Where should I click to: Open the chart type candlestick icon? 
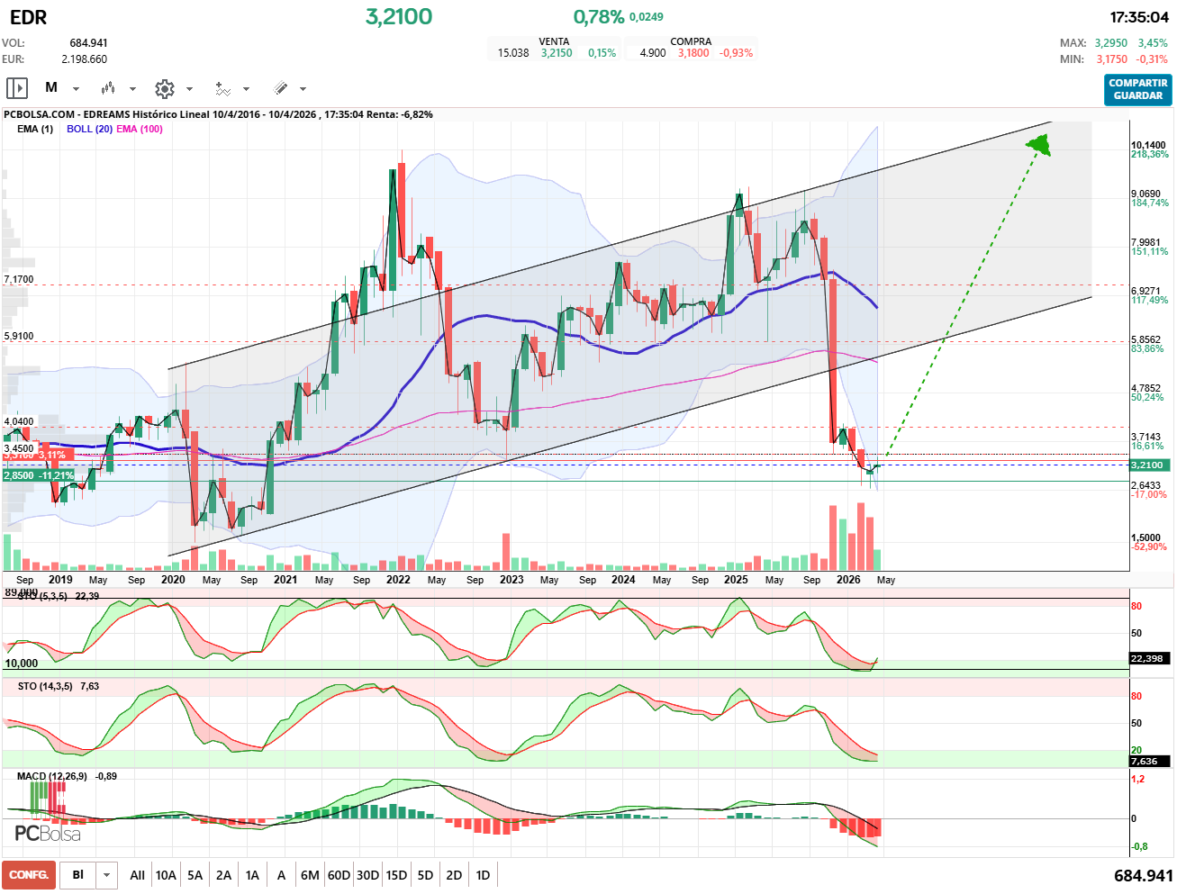(108, 88)
